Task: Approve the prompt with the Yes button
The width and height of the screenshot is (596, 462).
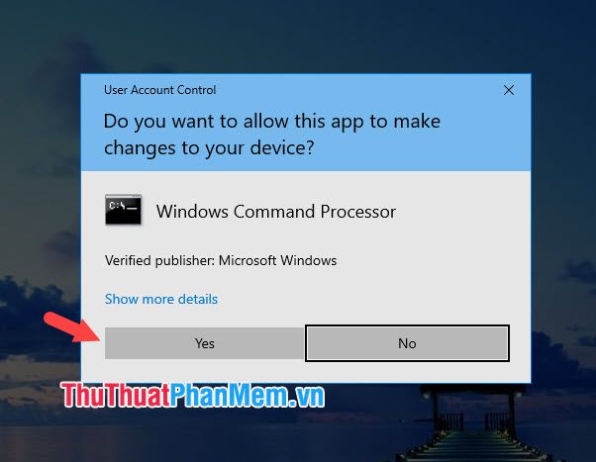Action: 205,343
